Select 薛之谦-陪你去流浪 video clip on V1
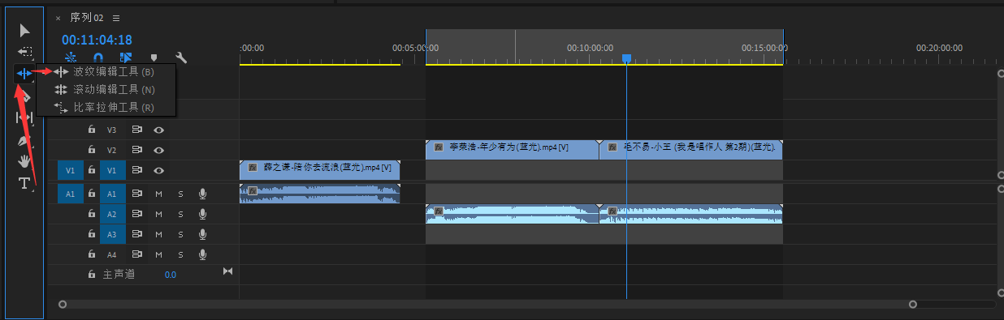The image size is (1004, 320). click(x=320, y=169)
